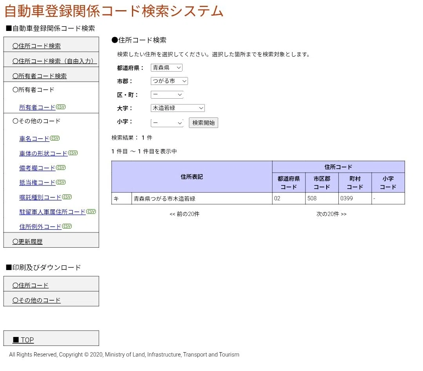Click the 備考欄コード link
Viewport: 423px width, 371px height.
37,168
